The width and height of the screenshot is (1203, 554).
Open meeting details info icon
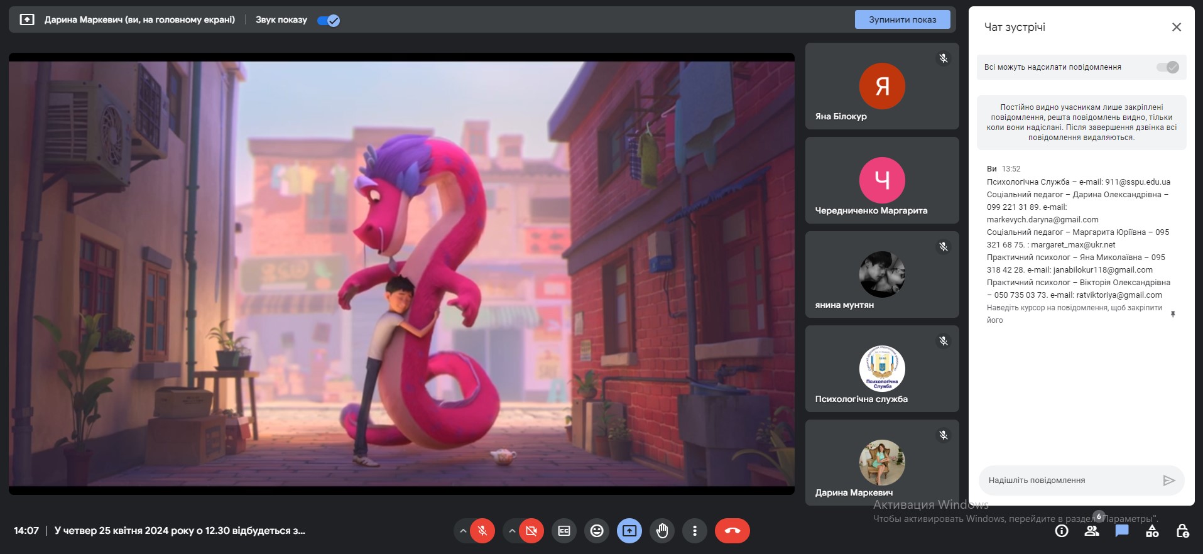[x=1062, y=531]
